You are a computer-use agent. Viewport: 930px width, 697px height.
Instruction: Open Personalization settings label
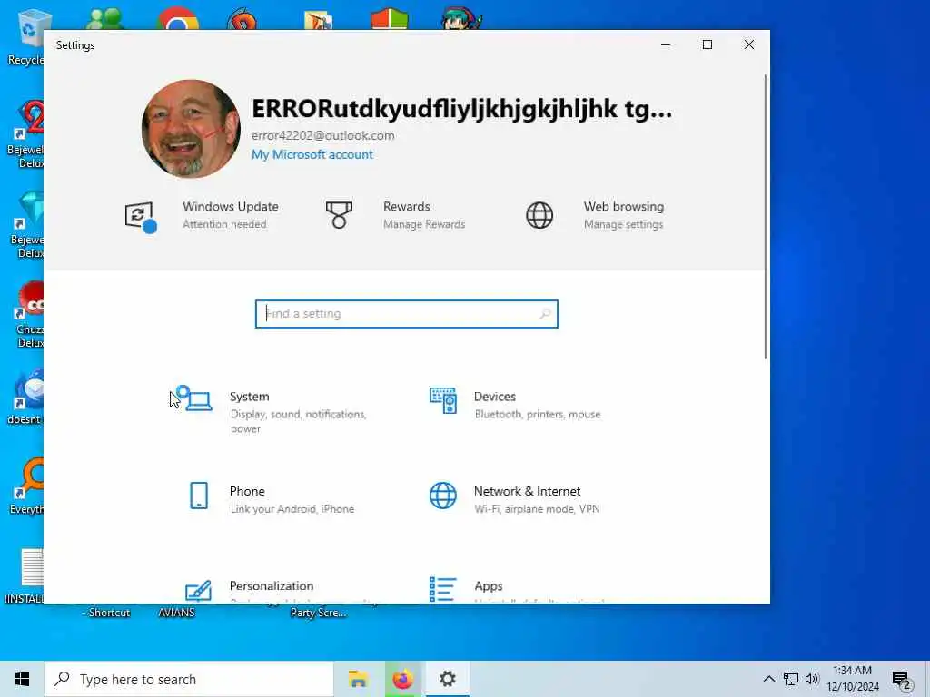(271, 586)
